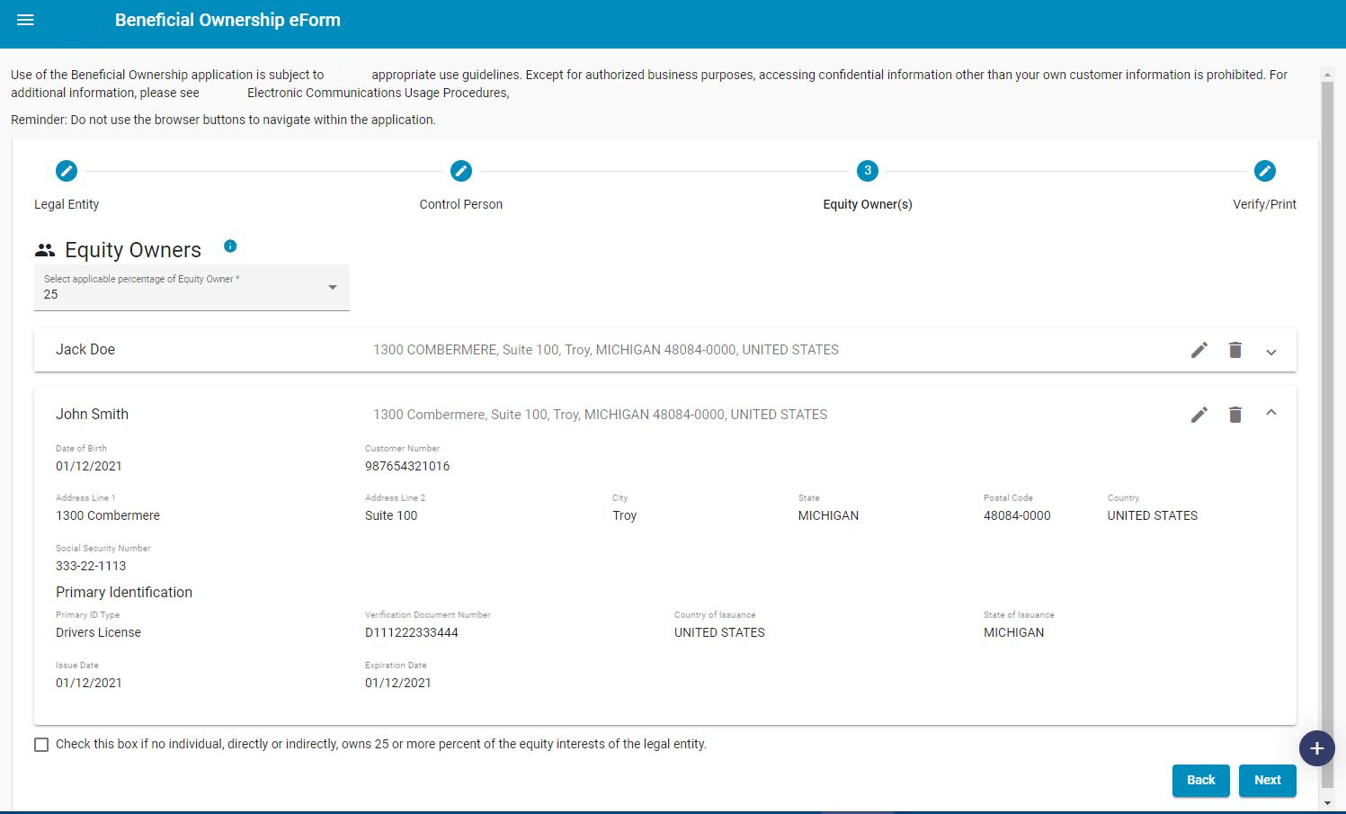This screenshot has width=1346, height=814.
Task: Delete John Smith's equity owner record
Action: click(1235, 415)
